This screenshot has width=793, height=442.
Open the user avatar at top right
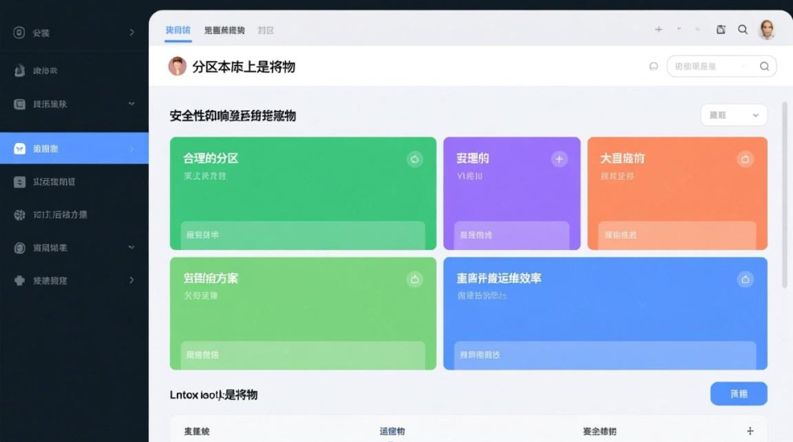pos(766,29)
